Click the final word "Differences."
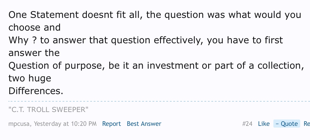The image size is (310, 140). (x=36, y=91)
